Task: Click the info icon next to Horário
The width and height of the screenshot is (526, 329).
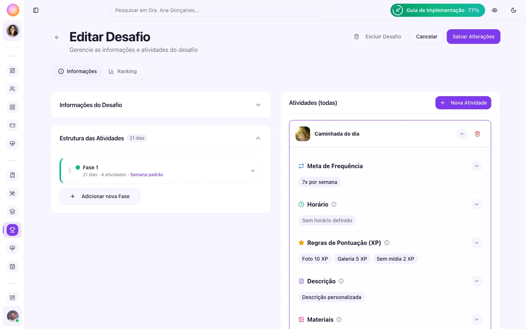Action: point(334,204)
